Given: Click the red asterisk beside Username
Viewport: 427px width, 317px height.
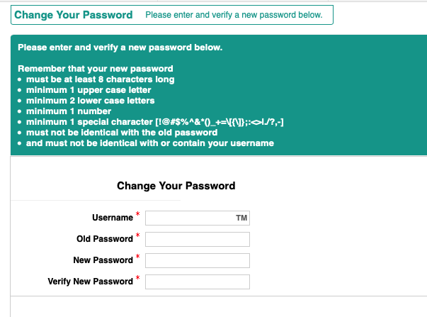Looking at the screenshot, I should pos(138,214).
